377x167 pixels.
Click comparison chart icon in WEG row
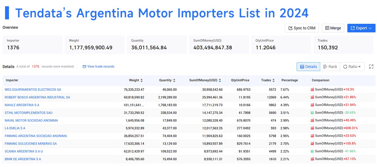312,89
